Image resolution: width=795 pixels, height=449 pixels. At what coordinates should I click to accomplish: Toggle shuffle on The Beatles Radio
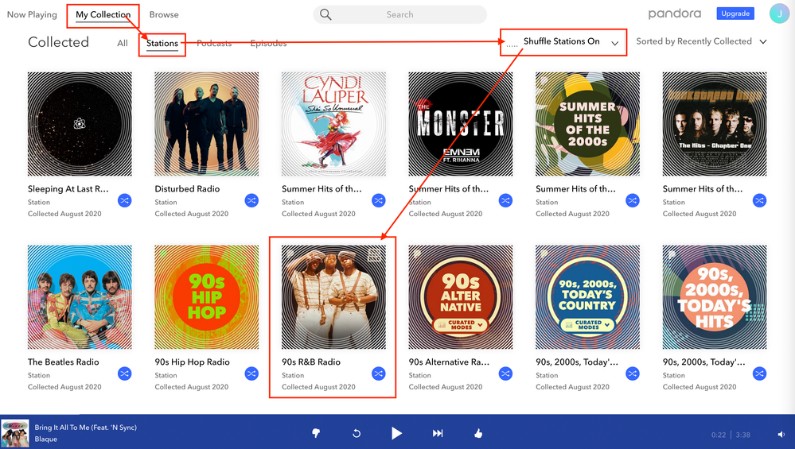[x=124, y=374]
